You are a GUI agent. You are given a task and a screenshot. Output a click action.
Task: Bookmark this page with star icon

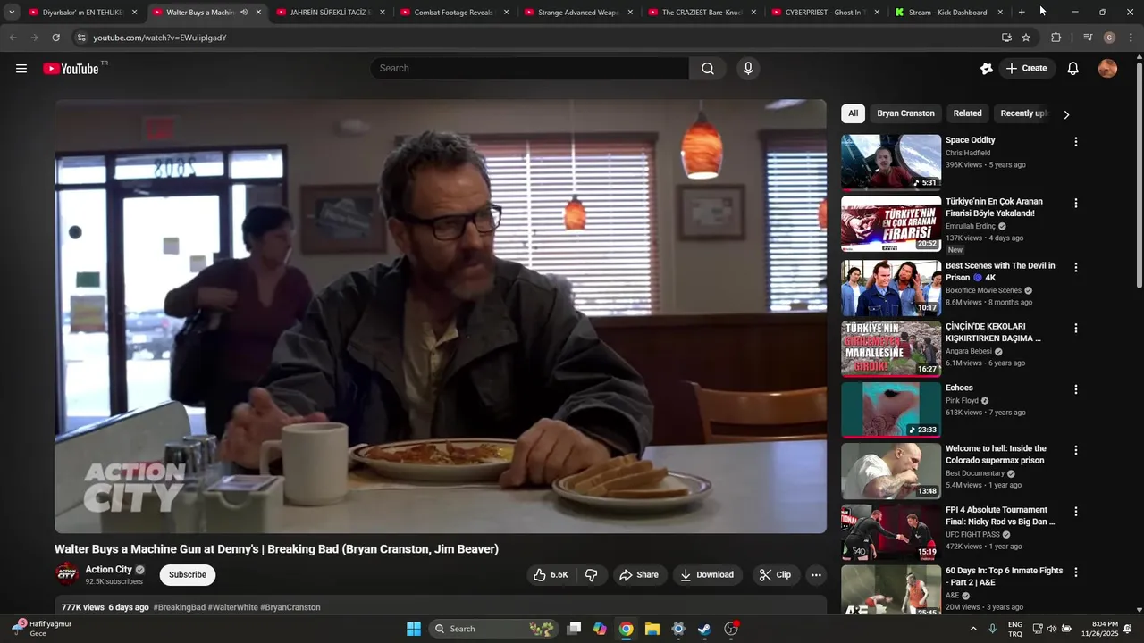(x=1026, y=38)
